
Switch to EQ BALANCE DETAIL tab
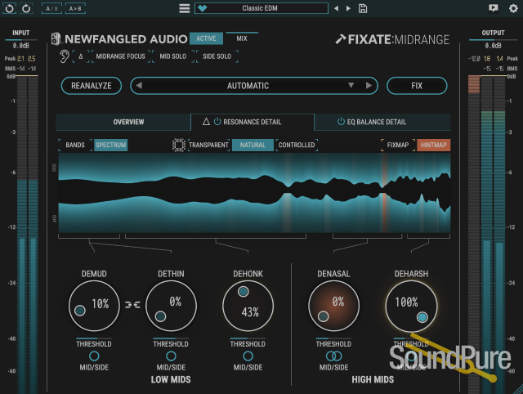coord(382,122)
